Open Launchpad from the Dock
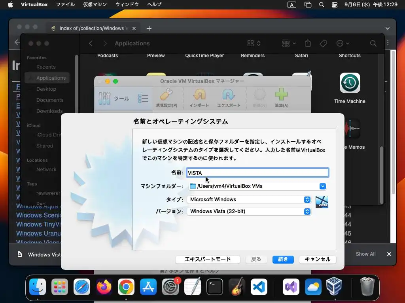 (60, 287)
